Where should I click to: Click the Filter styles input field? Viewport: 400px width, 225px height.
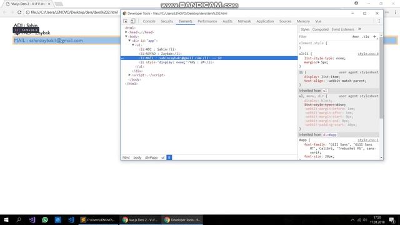tap(324, 37)
